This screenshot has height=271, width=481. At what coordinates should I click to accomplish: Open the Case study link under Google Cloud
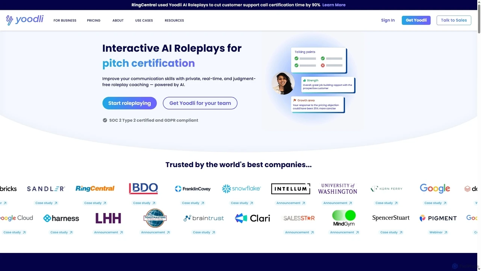(x=14, y=232)
